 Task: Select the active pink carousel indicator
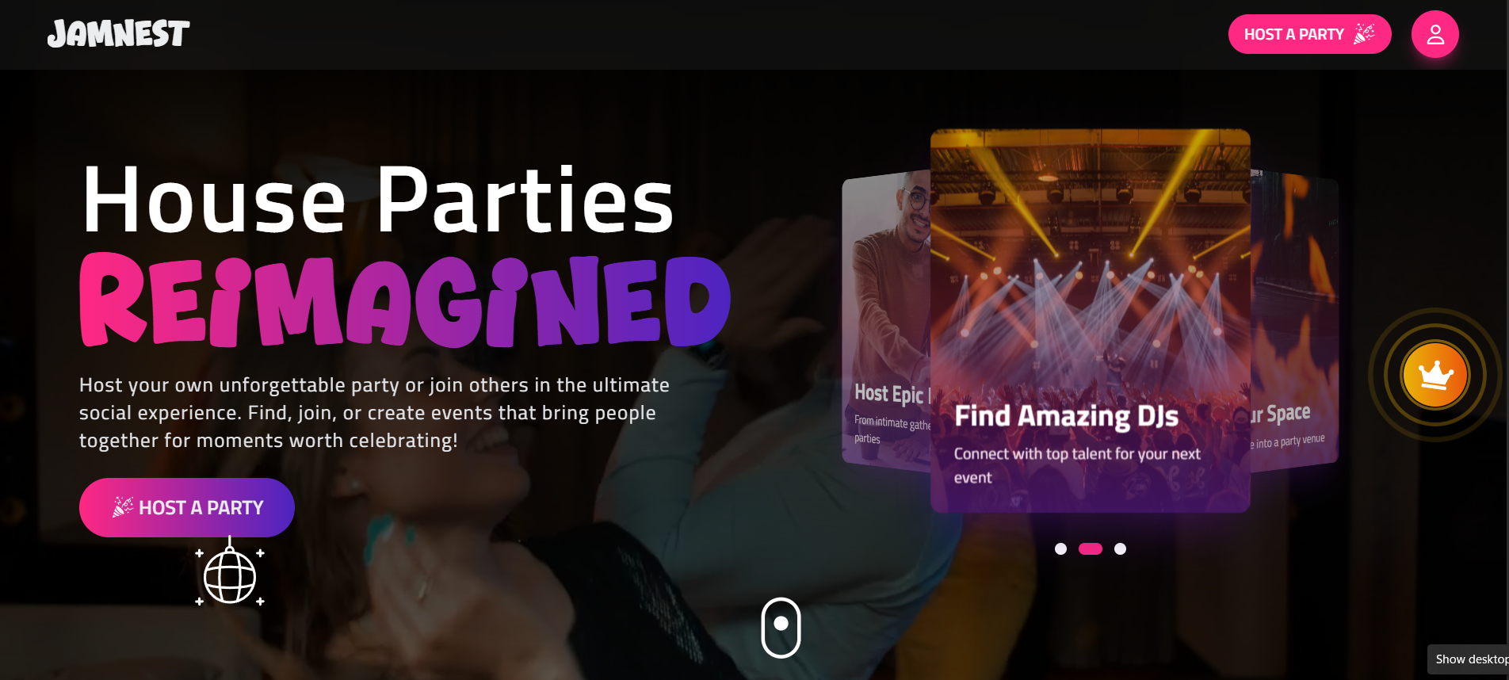(x=1091, y=548)
